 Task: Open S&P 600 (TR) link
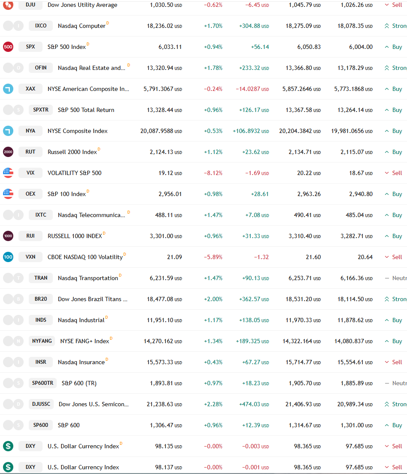[79, 383]
